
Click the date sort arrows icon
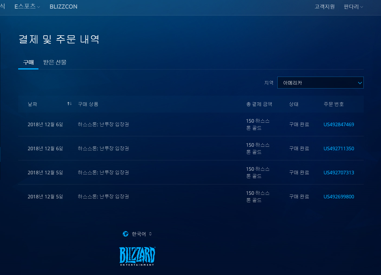click(x=69, y=104)
